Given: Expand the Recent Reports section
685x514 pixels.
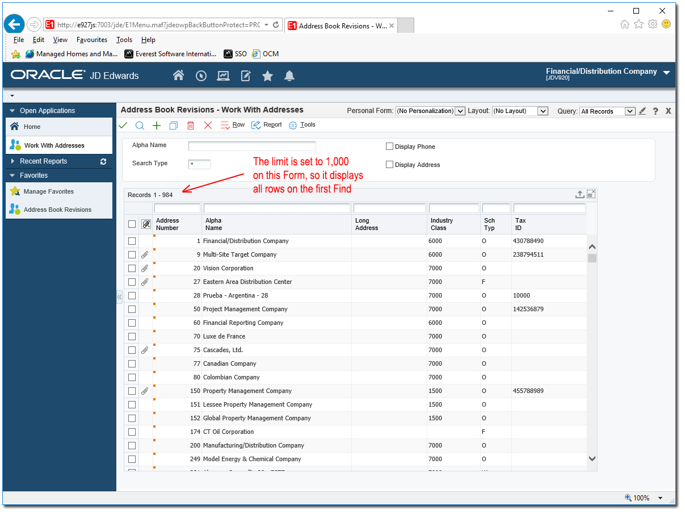Looking at the screenshot, I should tap(12, 161).
